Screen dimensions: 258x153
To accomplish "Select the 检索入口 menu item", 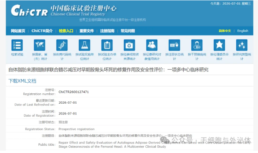I will coord(66,31).
